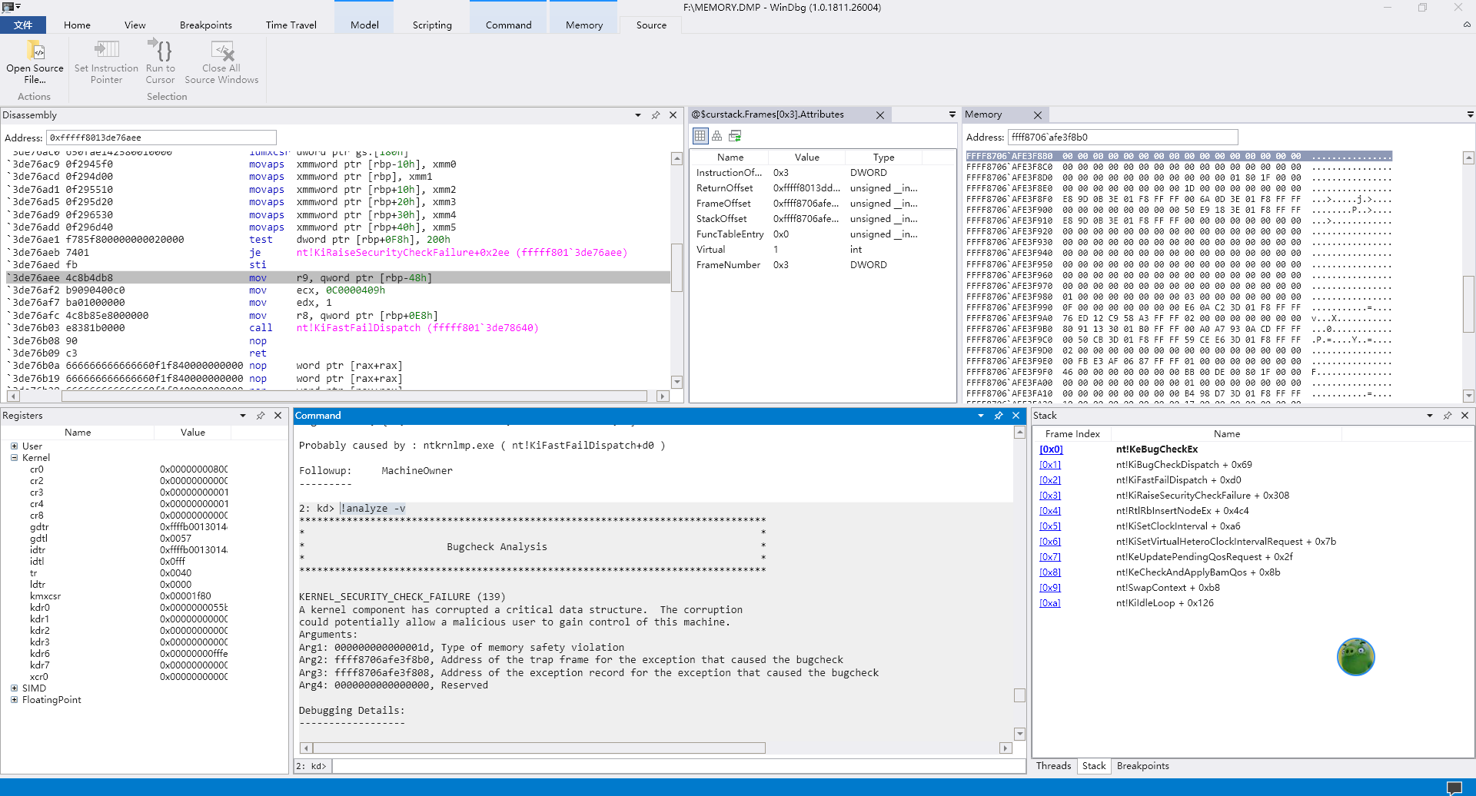Click the Set Instruction Pointer icon
Image resolution: width=1476 pixels, height=796 pixels.
106,50
